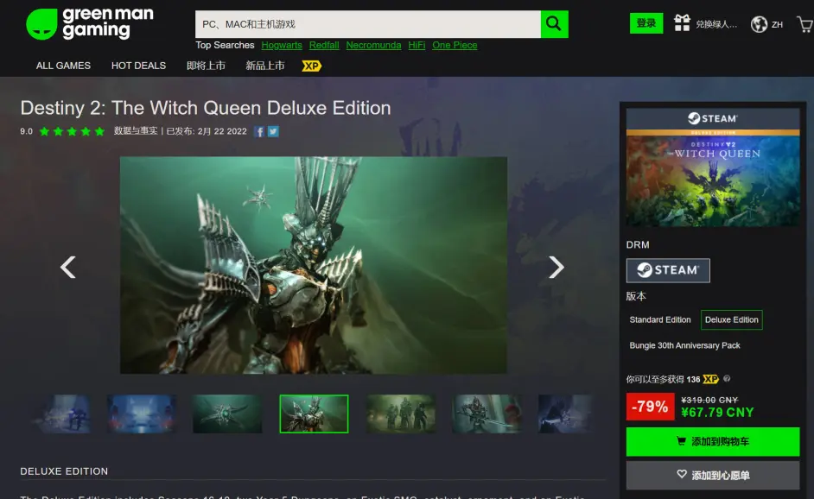
Task: Open the Redfall top search link
Action: [324, 45]
